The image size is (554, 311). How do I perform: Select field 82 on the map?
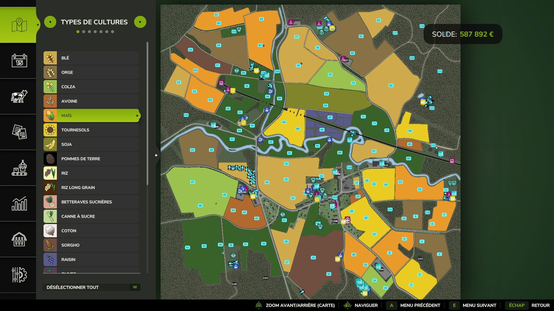391,86
